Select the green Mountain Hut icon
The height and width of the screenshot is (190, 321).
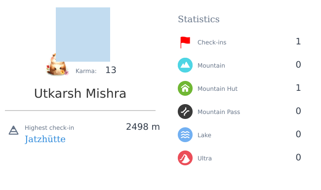pyautogui.click(x=185, y=88)
